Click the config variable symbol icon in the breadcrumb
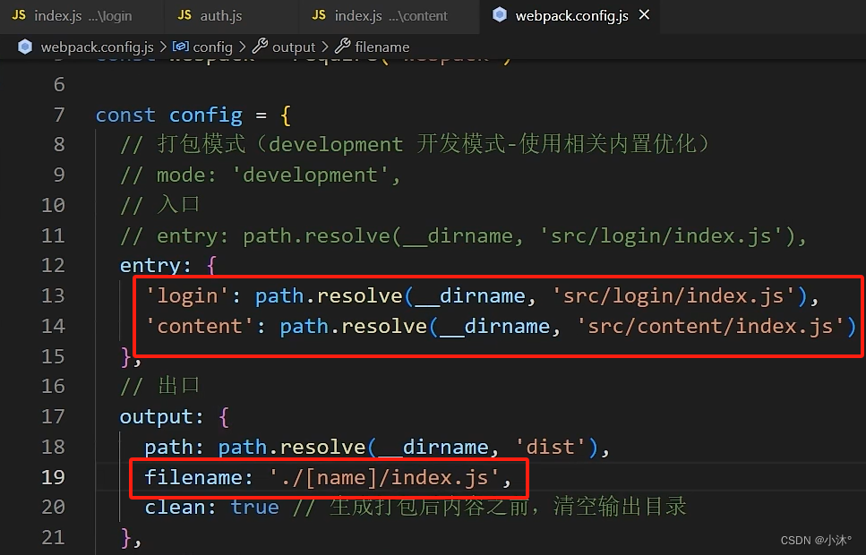The height and width of the screenshot is (555, 866). [181, 47]
